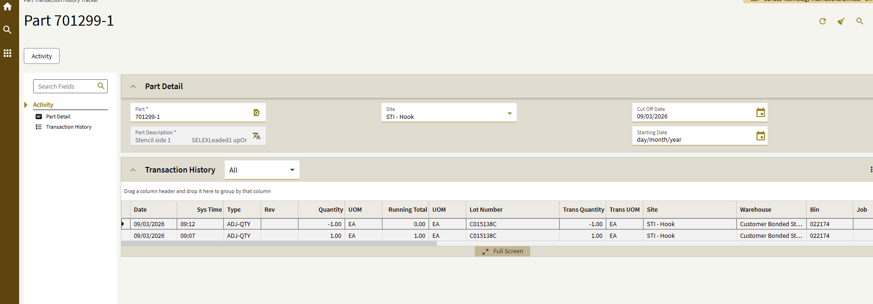The image size is (873, 304).
Task: Go to Home via house icon
Action: pos(7,7)
